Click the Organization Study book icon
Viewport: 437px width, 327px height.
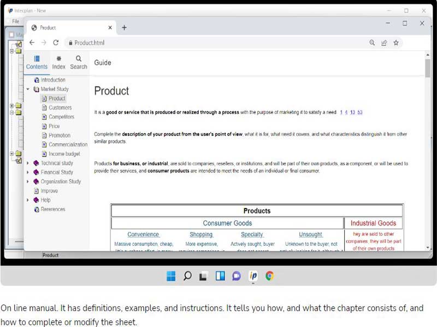pos(36,181)
